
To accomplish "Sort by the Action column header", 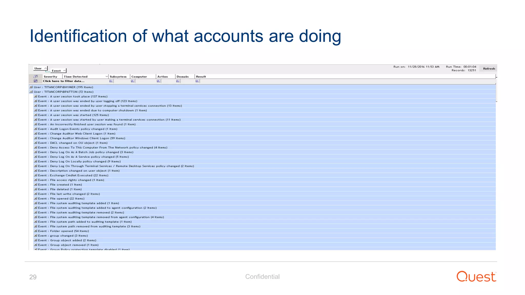I will click(x=166, y=77).
